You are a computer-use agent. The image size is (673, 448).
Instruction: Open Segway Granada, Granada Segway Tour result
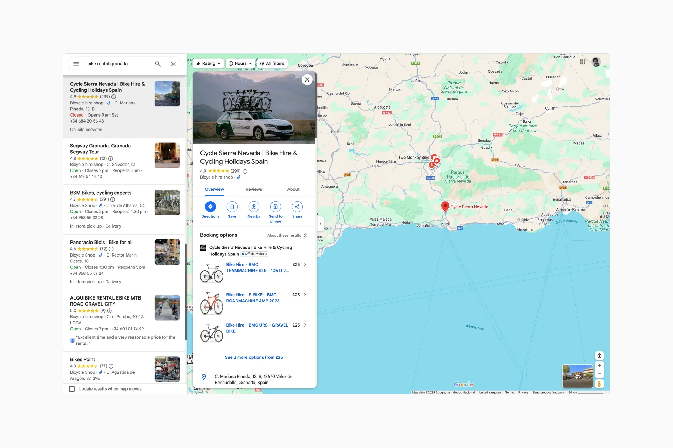(x=124, y=161)
